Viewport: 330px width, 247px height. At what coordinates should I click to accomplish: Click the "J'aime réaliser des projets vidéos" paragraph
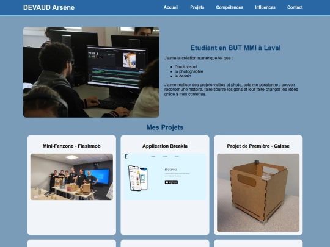(231, 89)
